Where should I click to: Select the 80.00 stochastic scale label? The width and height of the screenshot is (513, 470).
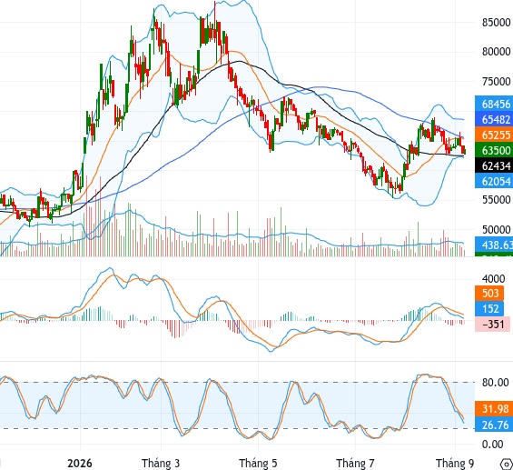(496, 382)
